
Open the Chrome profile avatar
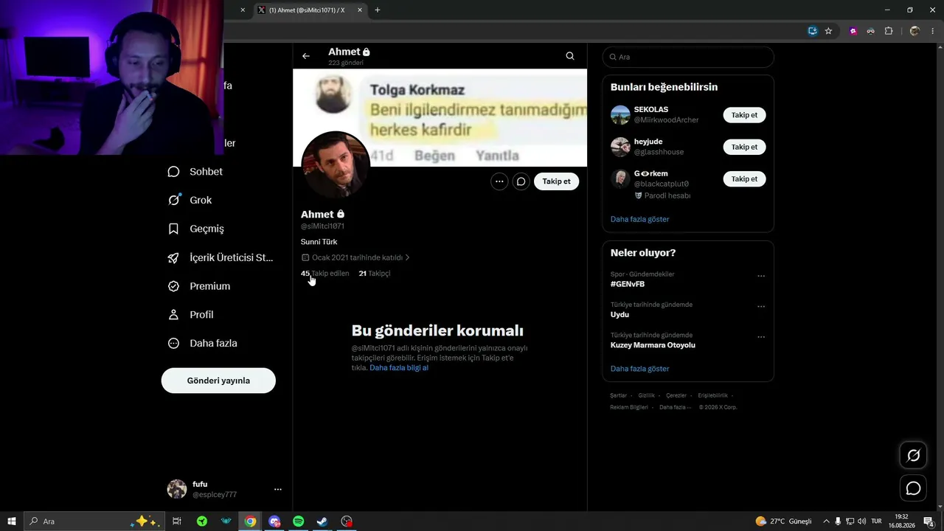tap(914, 31)
